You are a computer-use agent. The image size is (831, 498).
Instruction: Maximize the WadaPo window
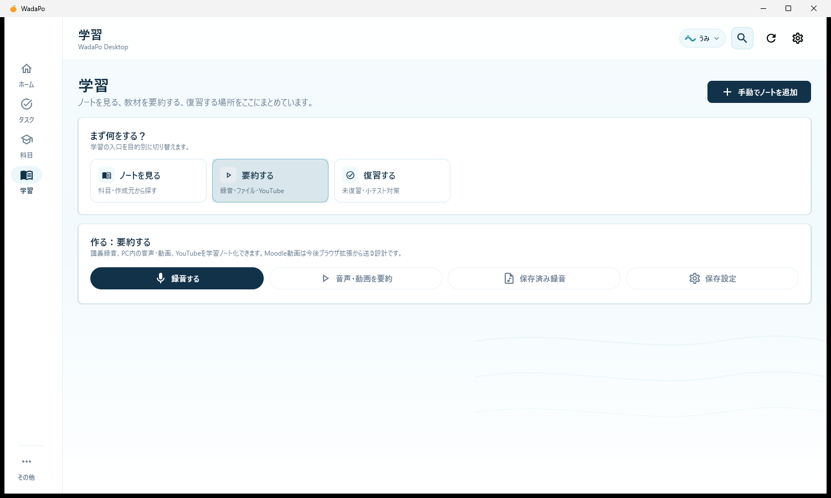point(788,8)
